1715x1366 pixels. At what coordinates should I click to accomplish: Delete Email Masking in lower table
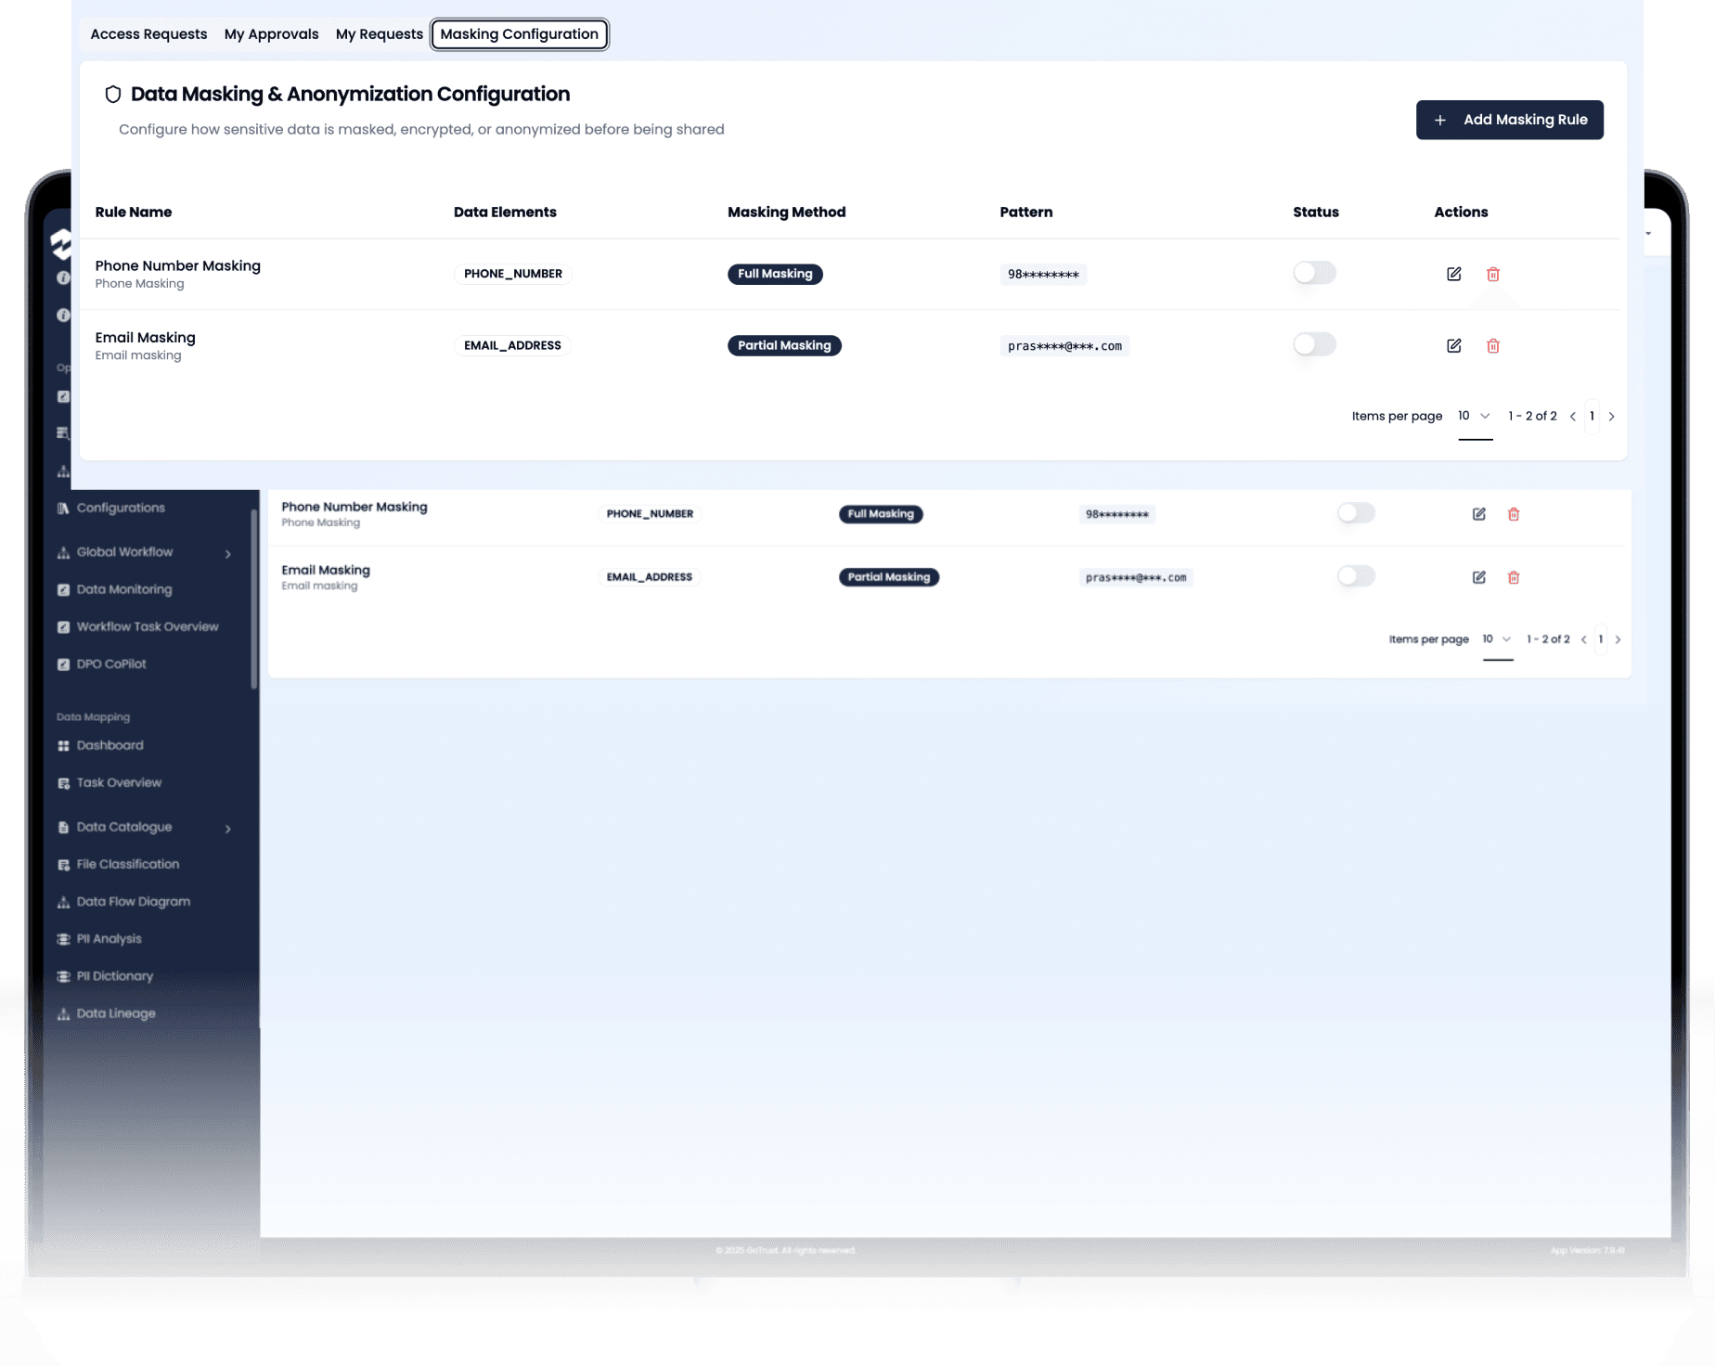[x=1513, y=577]
